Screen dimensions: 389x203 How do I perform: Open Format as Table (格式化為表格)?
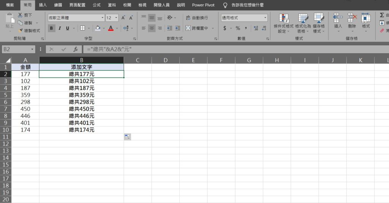click(303, 23)
